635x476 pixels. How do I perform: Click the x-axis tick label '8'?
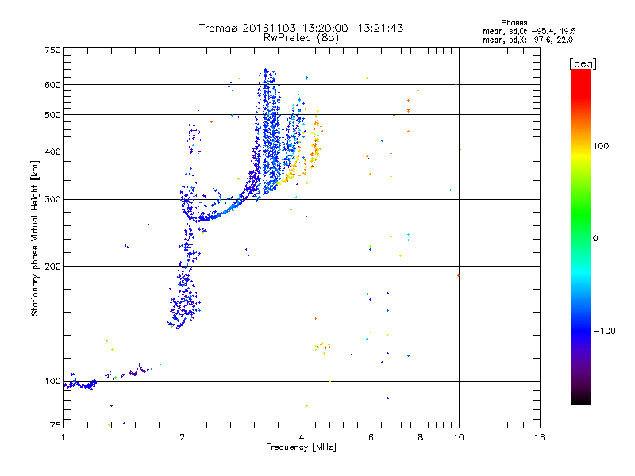point(421,437)
